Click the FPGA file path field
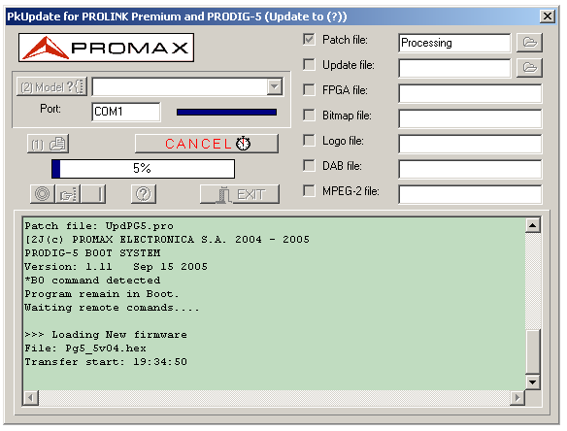The width and height of the screenshot is (567, 431). (470, 93)
